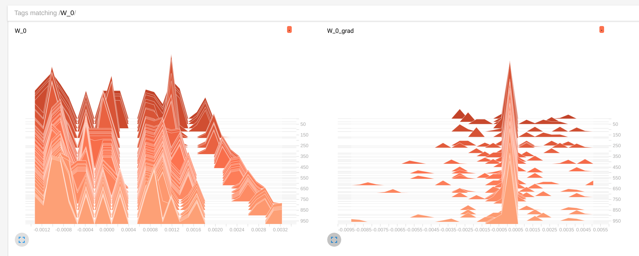Select the W_0_grad chart title
The width and height of the screenshot is (639, 256).
[x=340, y=31]
